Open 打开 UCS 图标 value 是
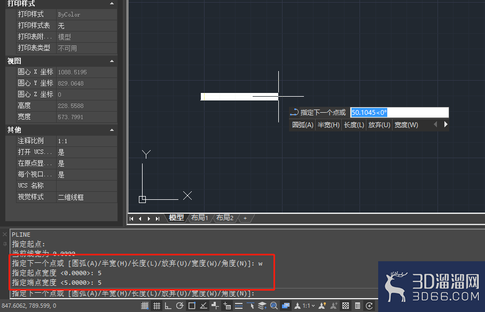This screenshot has width=485, height=312. click(x=87, y=152)
